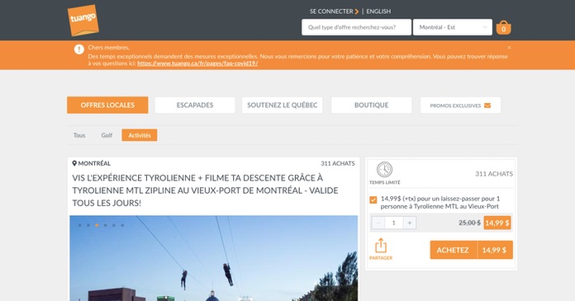Select the Golf category filter
Viewport: 575px width, 301px height.
[x=107, y=135]
